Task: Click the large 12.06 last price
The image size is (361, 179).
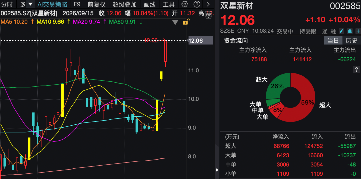Action: point(238,20)
